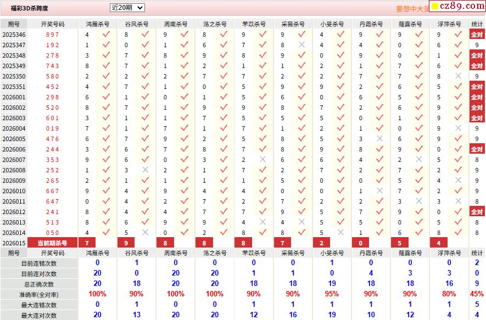Click red checkmark for 浮萍杀号 in row 2026014
The width and height of the screenshot is (486, 320).
pyautogui.click(x=458, y=232)
